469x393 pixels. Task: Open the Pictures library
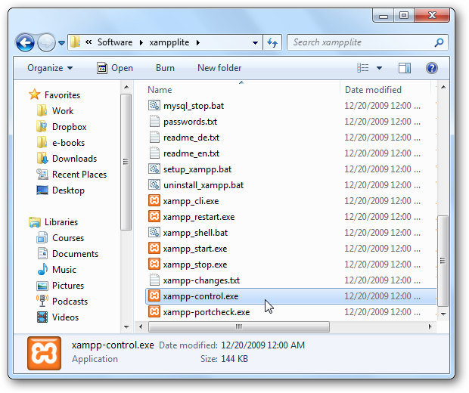(x=68, y=286)
